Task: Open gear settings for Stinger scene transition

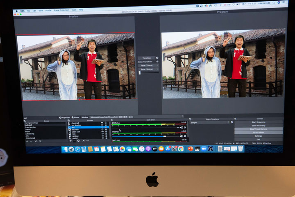Action: click(x=232, y=122)
